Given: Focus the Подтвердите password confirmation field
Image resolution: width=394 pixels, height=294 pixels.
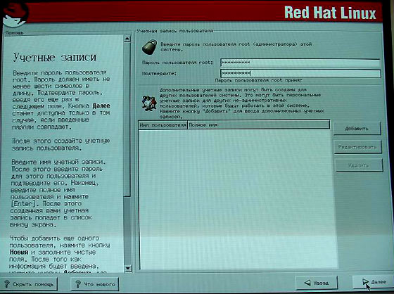Looking at the screenshot, I should (x=300, y=73).
